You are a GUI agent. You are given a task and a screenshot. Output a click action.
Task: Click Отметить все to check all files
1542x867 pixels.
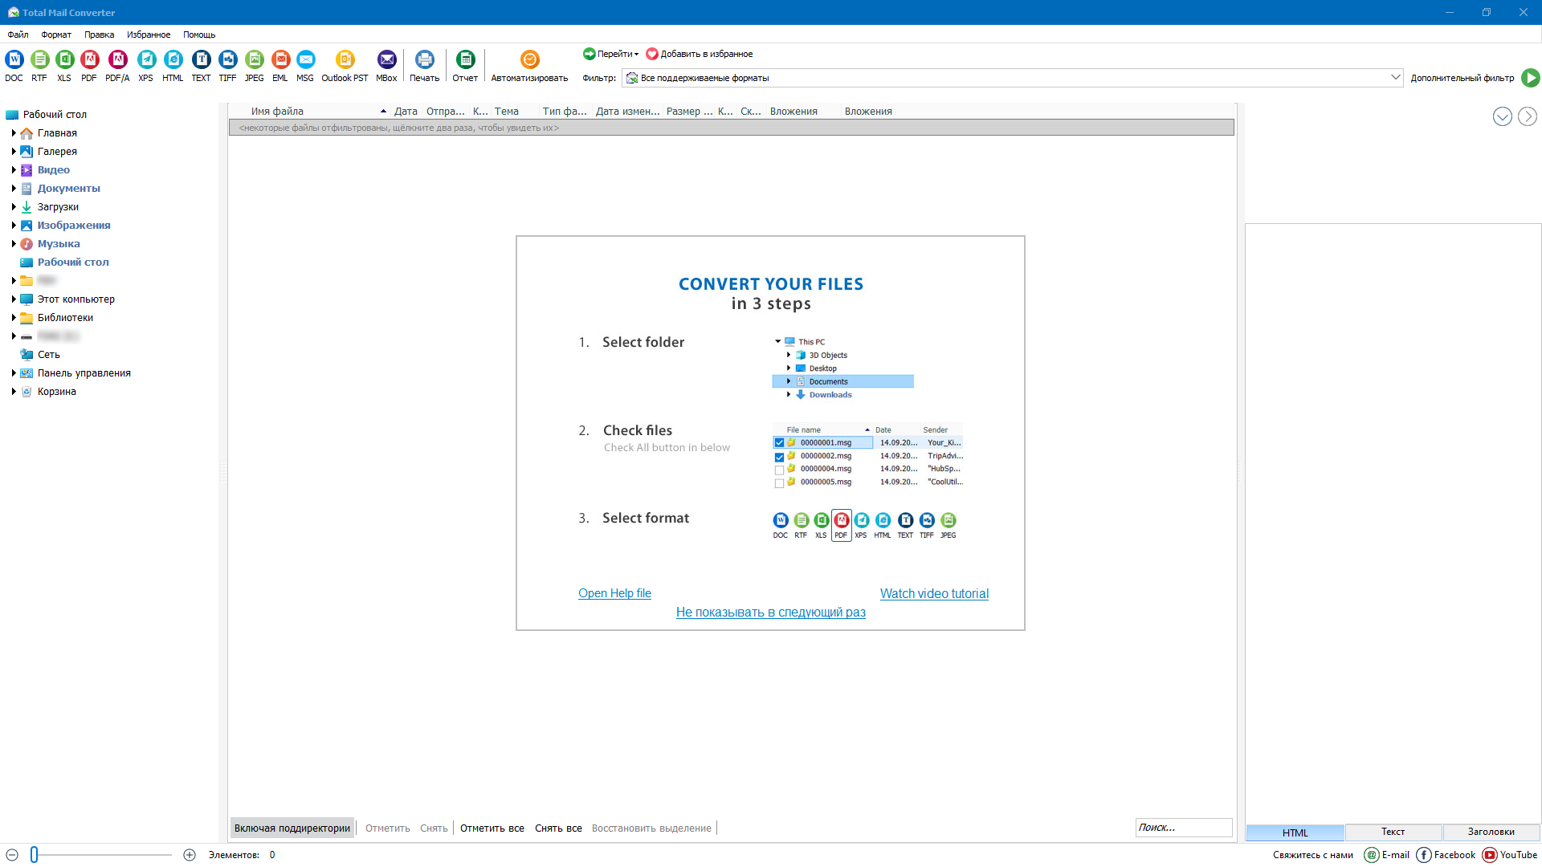tap(492, 828)
